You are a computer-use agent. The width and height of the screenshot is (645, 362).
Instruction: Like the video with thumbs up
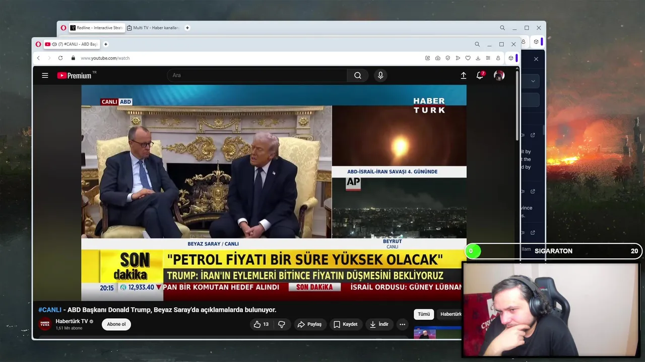(x=261, y=324)
